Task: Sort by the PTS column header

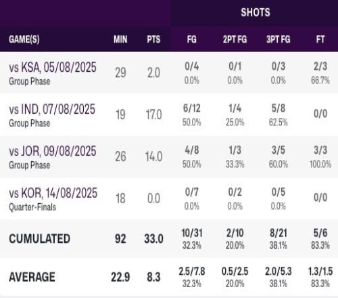Action: click(153, 39)
